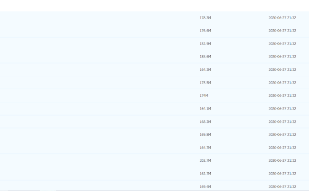Select the 168.2M row
The image size is (309, 191).
click(205, 122)
